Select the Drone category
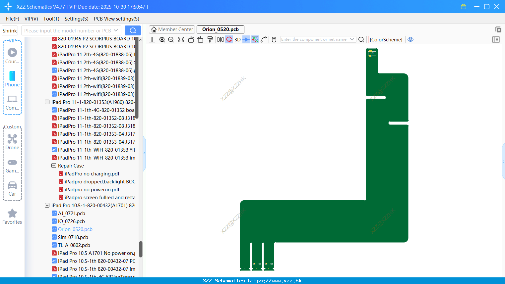This screenshot has height=284, width=505. click(x=12, y=142)
